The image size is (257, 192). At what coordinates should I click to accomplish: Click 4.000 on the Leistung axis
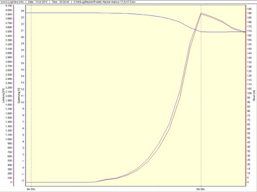(x=9, y=10)
